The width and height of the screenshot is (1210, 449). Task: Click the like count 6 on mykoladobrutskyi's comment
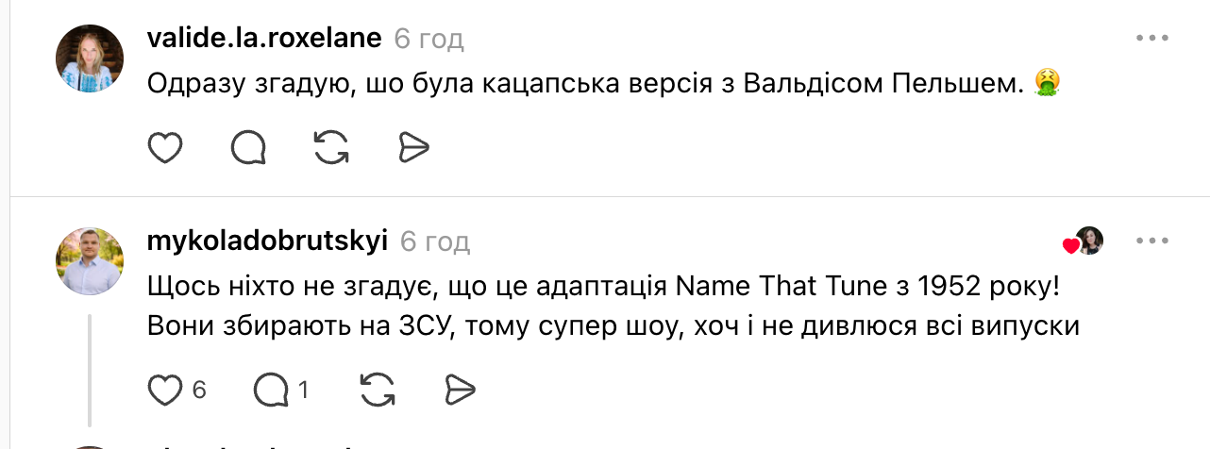(199, 389)
